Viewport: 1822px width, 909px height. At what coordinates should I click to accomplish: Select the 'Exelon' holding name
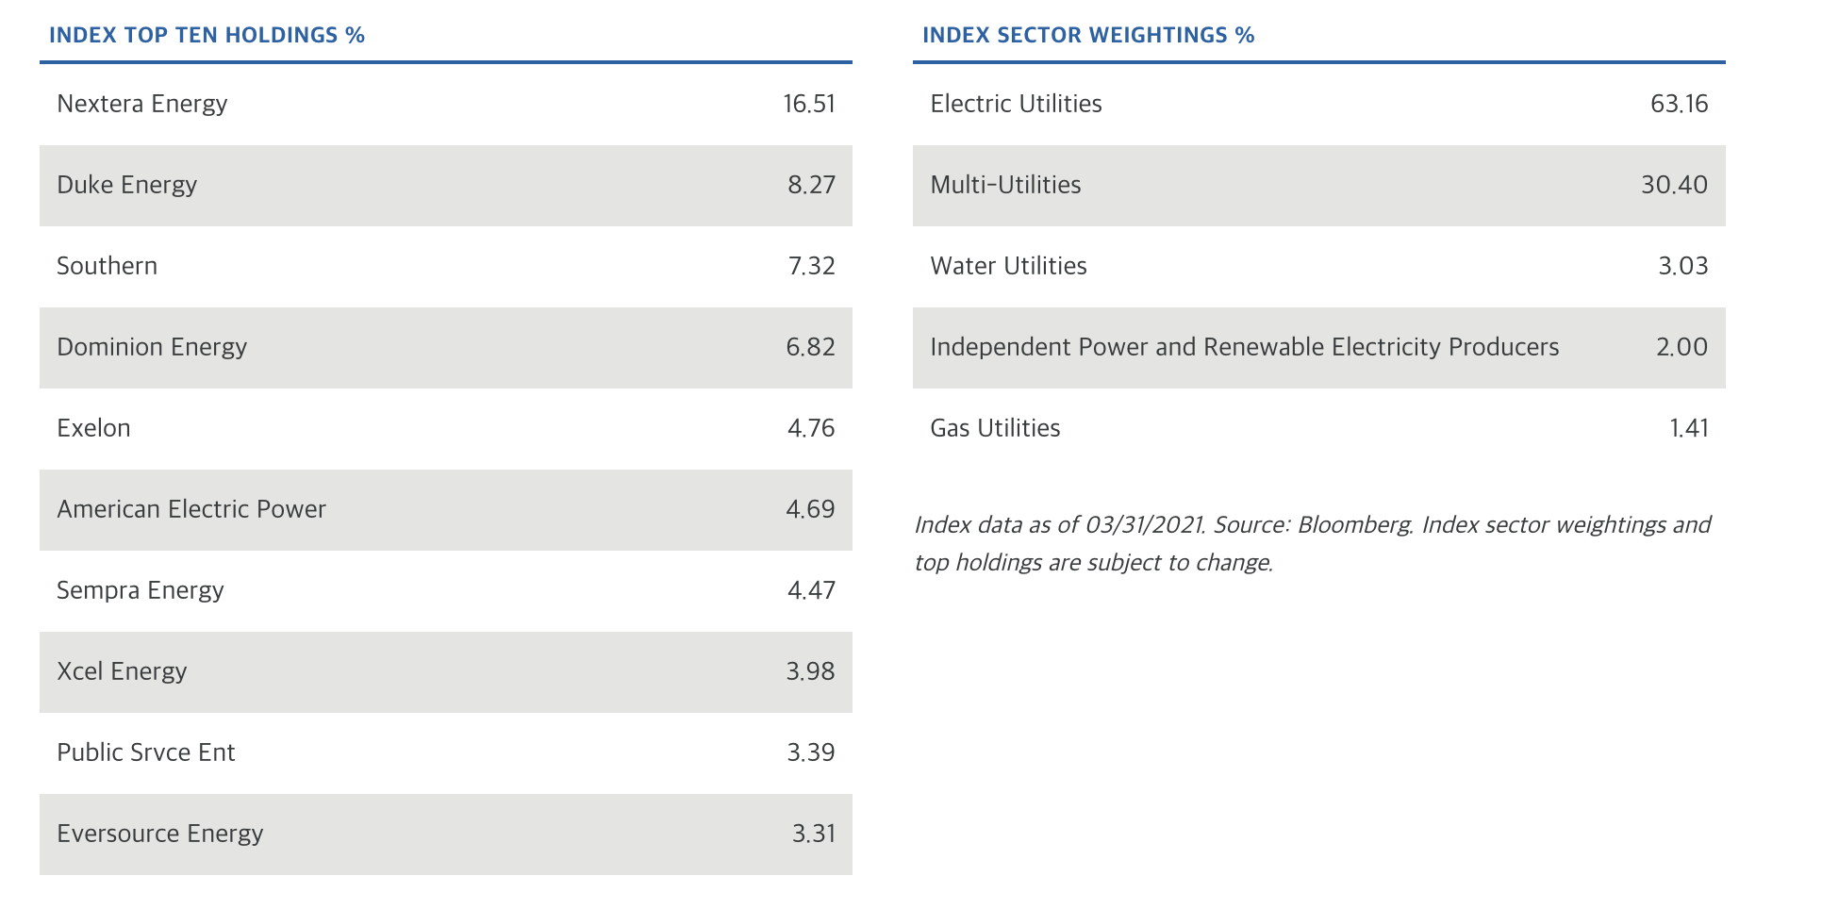[93, 428]
